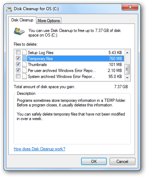Viewport: 147px width, 177px height.
Task: Uncheck the Temporary files checkbox
Action: pyautogui.click(x=18, y=58)
